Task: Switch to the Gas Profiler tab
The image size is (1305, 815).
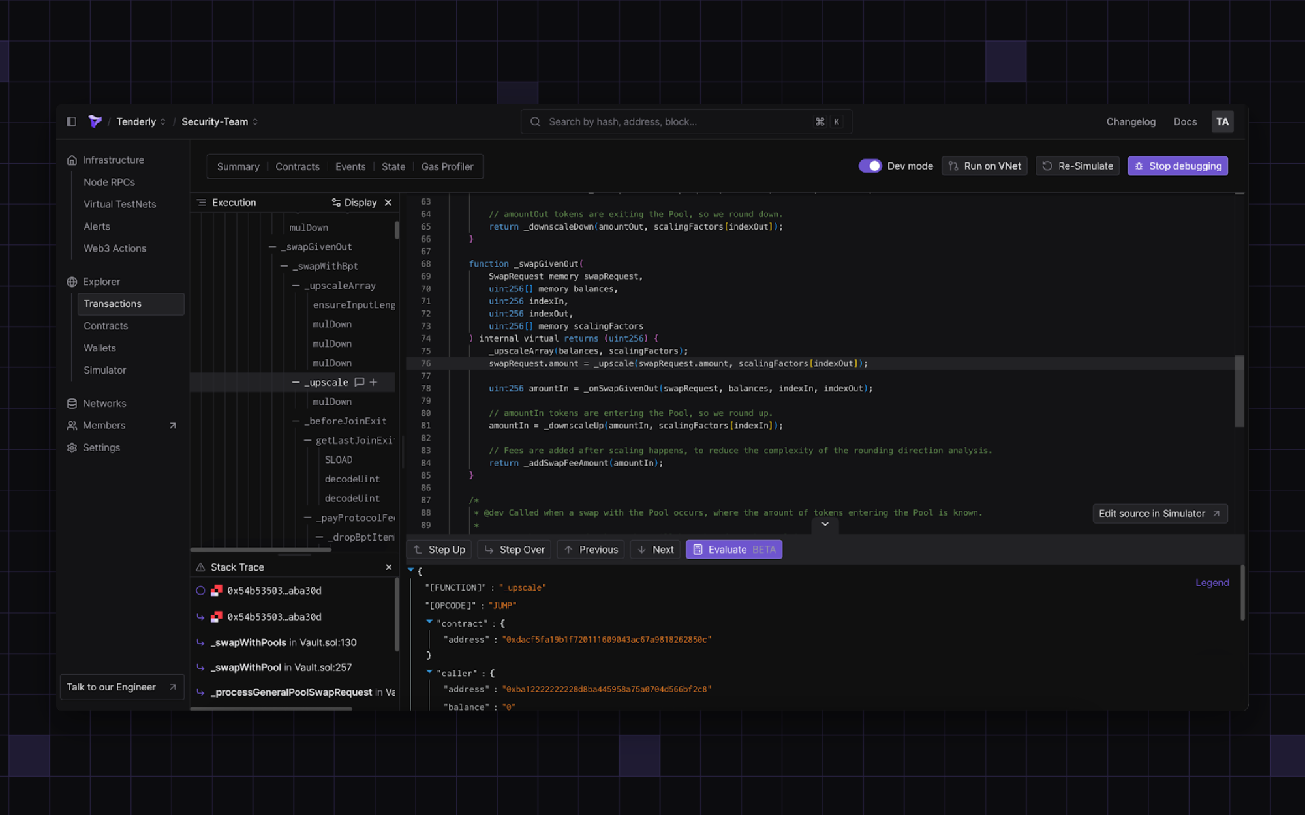Action: click(x=447, y=166)
